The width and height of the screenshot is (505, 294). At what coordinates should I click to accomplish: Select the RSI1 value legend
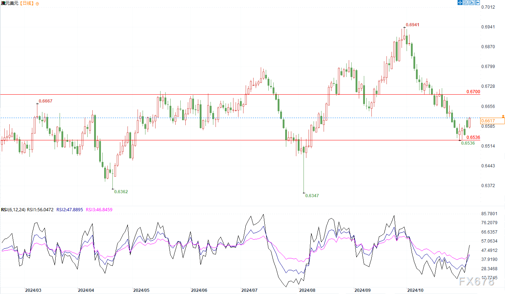pyautogui.click(x=40, y=210)
